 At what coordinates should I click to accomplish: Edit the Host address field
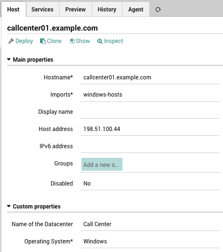pyautogui.click(x=150, y=129)
